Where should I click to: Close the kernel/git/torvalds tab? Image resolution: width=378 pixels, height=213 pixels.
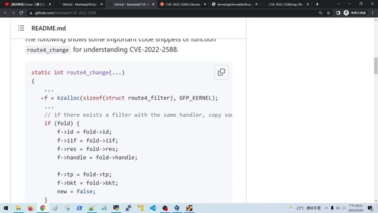[256, 4]
